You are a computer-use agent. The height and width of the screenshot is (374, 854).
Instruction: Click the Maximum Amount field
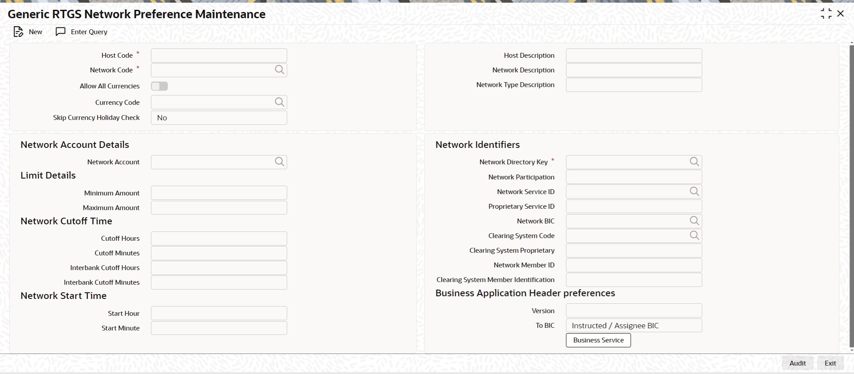click(x=219, y=207)
